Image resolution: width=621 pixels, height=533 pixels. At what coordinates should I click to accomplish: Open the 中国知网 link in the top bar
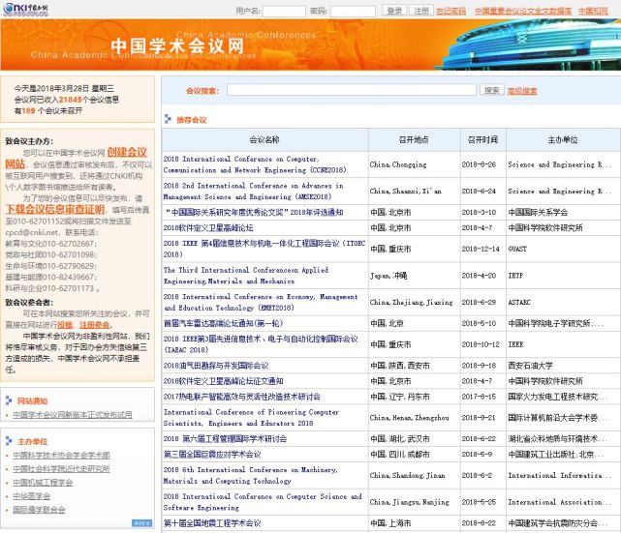(x=593, y=11)
